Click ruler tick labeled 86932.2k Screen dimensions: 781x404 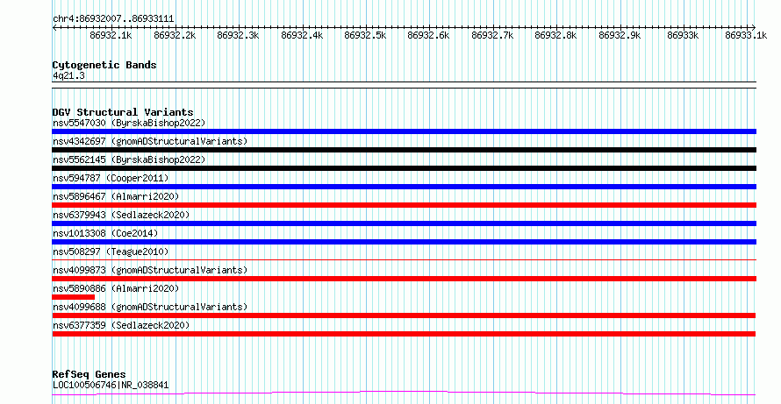click(175, 35)
